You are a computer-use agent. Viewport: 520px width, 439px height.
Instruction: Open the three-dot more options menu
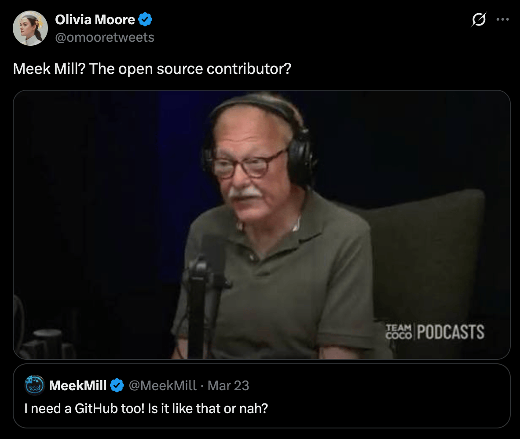click(x=502, y=19)
